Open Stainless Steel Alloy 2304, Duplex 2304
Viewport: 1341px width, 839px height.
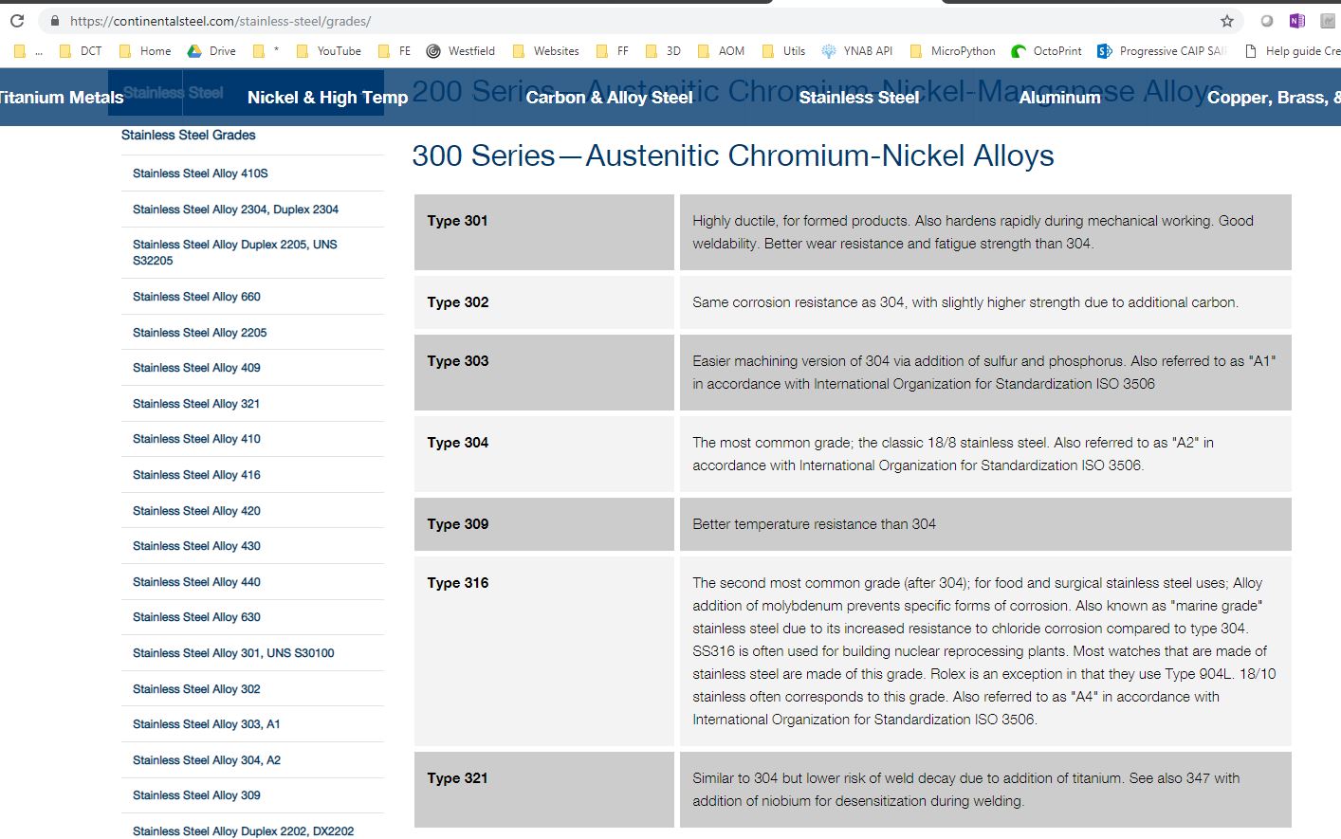click(235, 210)
